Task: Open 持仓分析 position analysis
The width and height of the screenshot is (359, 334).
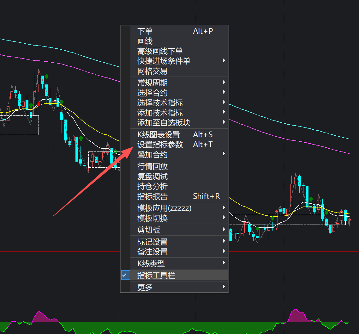Action: point(152,186)
